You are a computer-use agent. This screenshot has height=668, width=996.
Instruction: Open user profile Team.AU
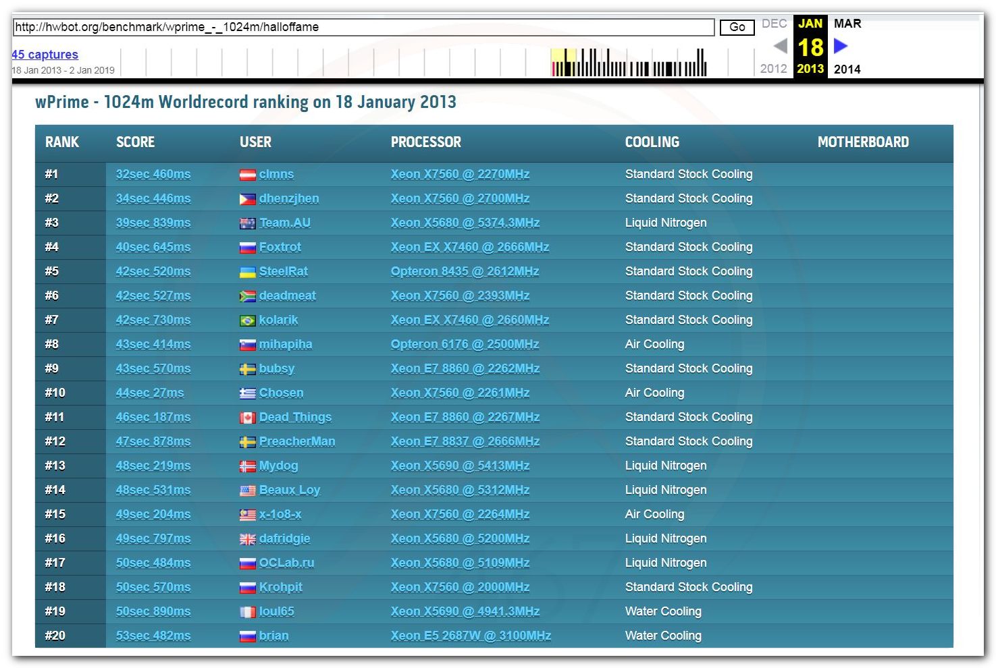284,223
